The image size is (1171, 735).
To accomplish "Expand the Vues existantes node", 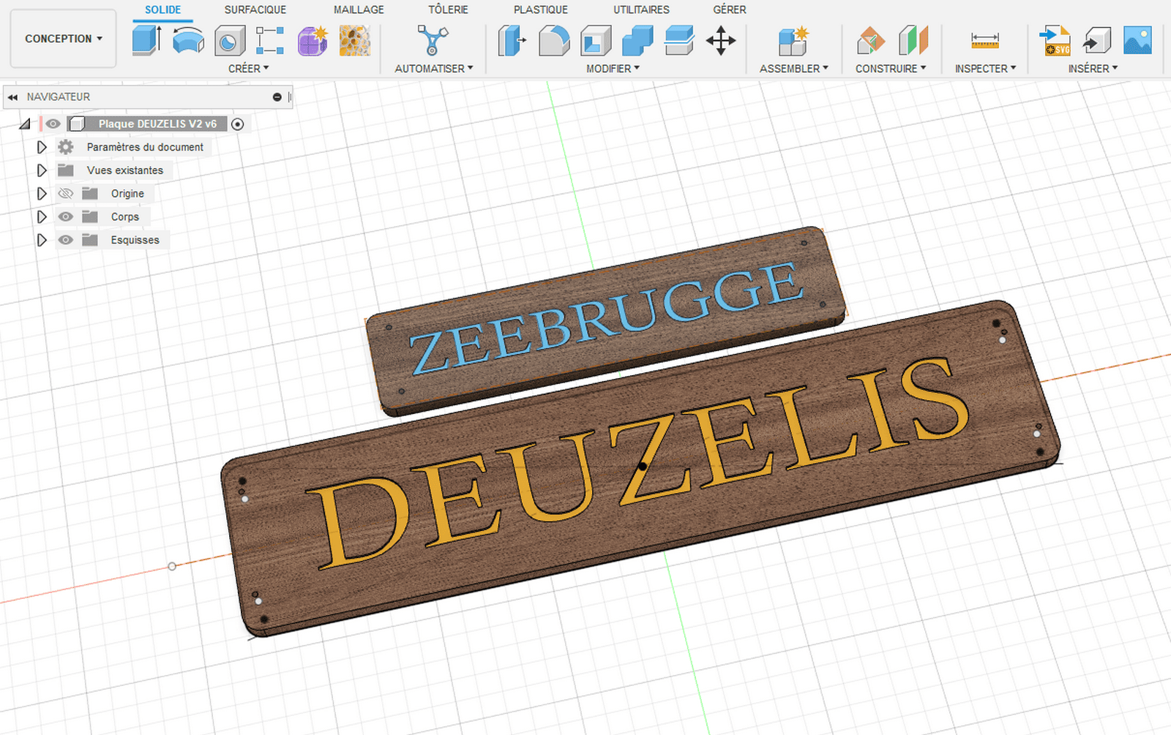I will 42,170.
